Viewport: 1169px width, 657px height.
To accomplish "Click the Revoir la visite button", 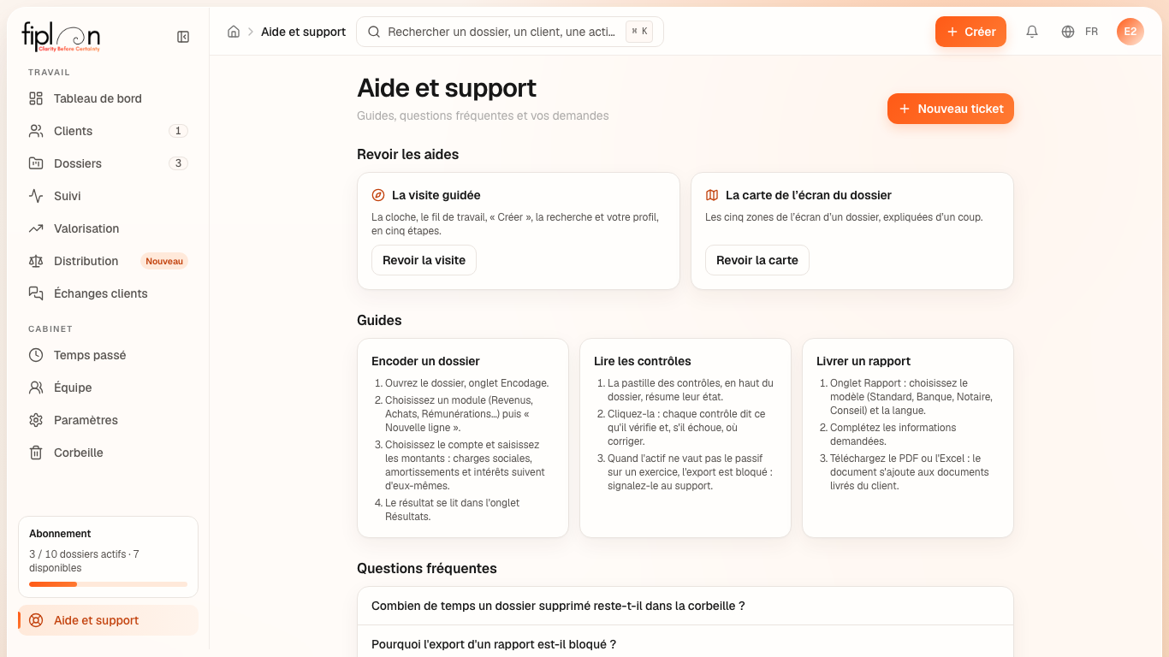I will click(424, 260).
